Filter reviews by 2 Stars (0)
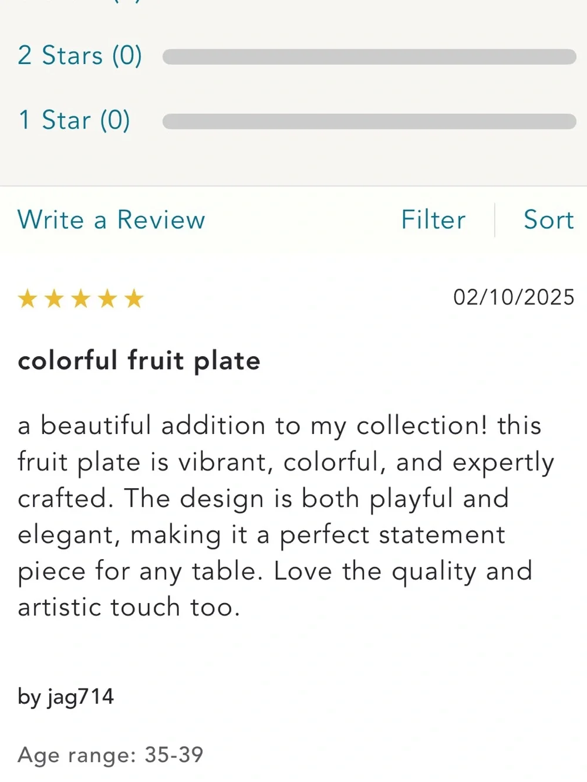 pos(80,56)
